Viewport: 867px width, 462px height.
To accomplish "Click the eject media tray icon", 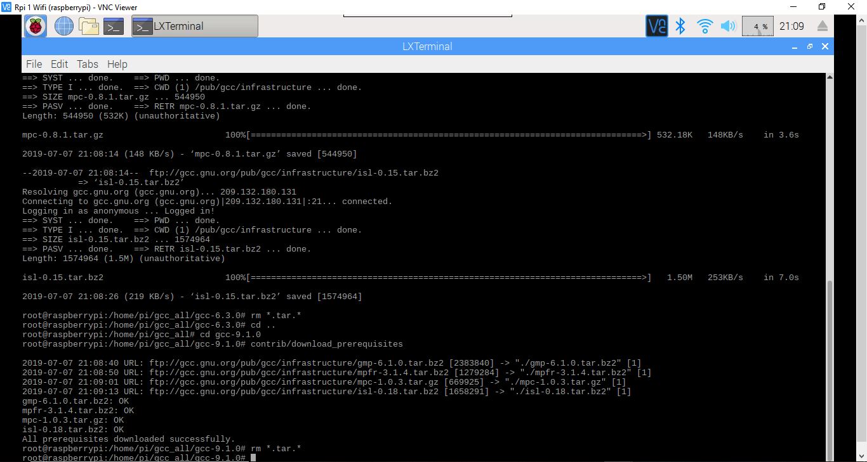I will [822, 26].
